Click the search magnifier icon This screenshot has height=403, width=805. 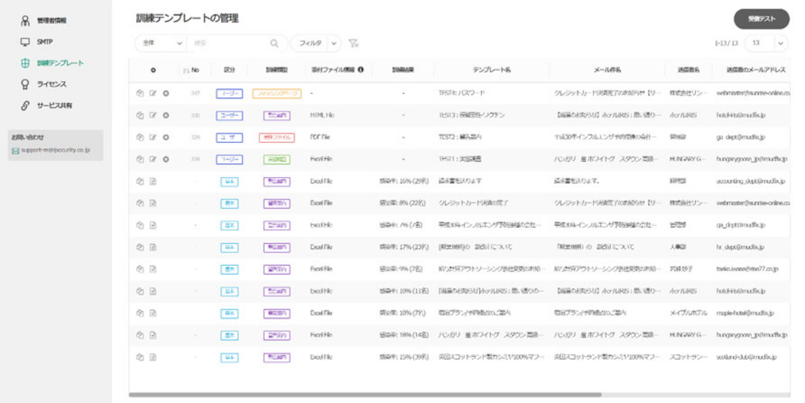(274, 43)
